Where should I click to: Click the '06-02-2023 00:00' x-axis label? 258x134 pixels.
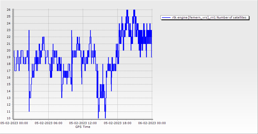(152, 123)
